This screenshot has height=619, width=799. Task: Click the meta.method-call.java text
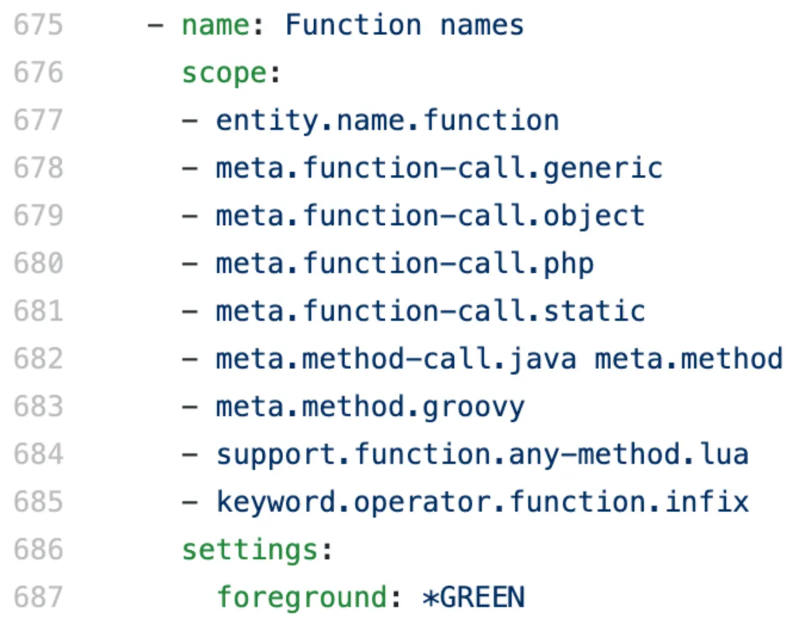point(396,359)
